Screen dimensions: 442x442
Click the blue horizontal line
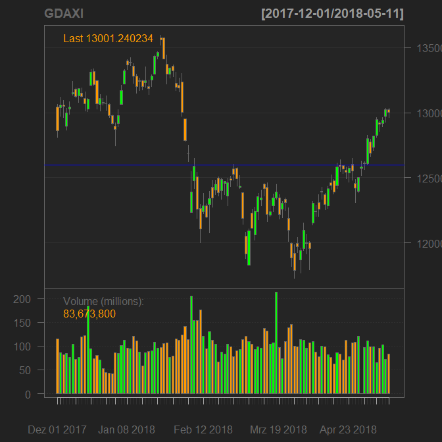[224, 165]
